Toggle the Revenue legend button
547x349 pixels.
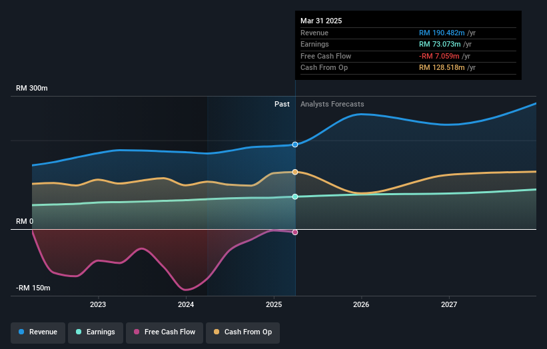38,332
